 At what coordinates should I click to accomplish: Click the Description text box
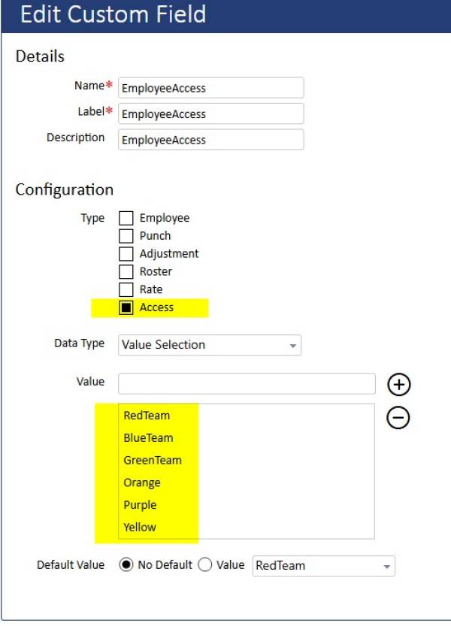[x=210, y=140]
